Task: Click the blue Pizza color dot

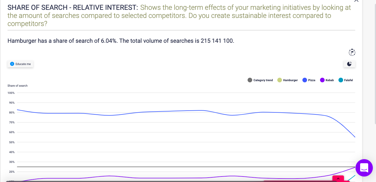Action: pos(304,80)
